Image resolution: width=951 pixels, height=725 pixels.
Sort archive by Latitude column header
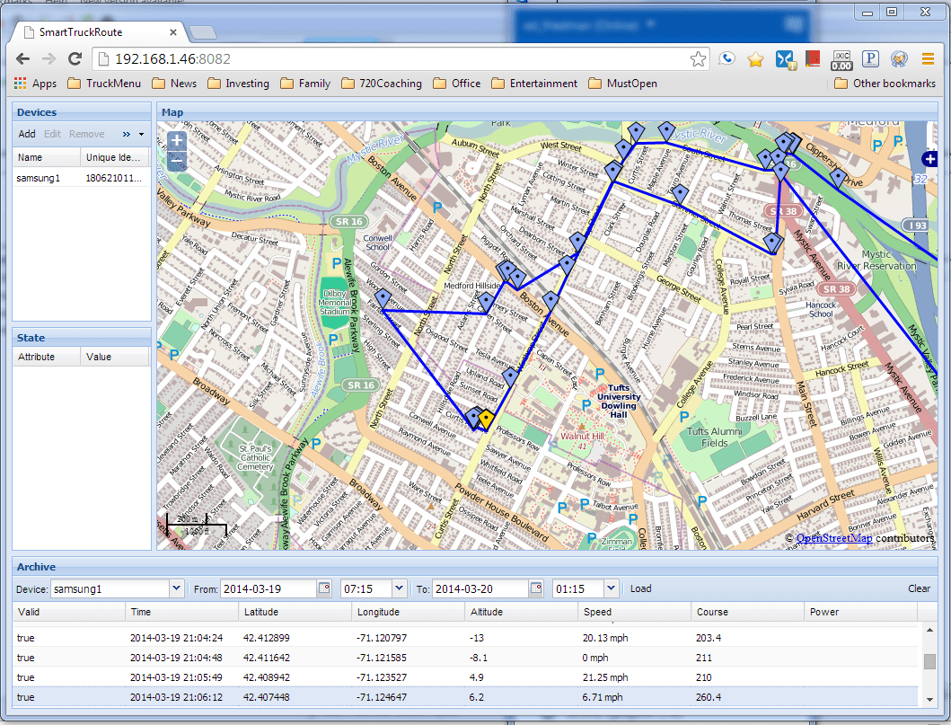click(295, 612)
